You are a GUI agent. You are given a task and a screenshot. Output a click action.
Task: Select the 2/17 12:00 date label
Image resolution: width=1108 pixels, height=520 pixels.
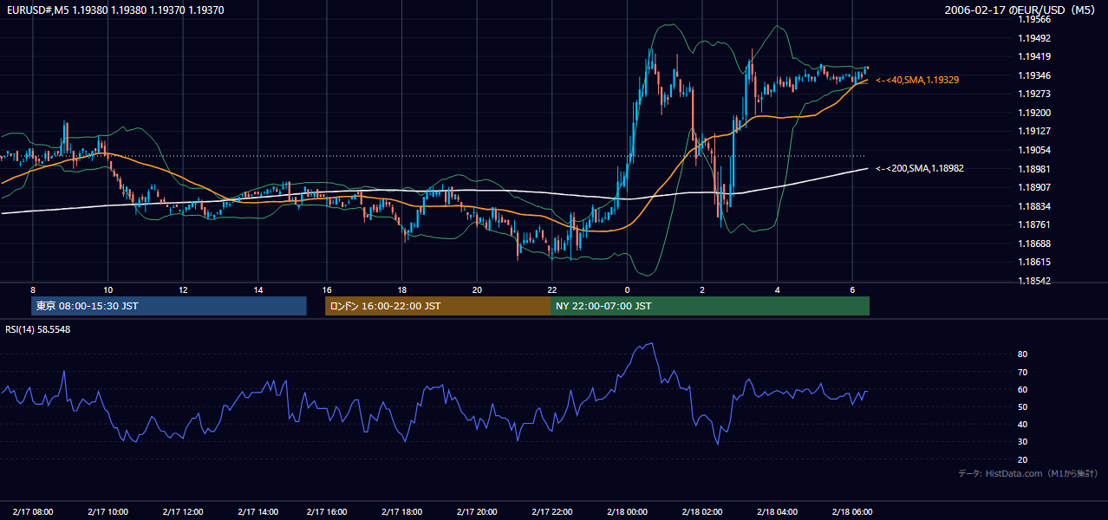click(182, 512)
